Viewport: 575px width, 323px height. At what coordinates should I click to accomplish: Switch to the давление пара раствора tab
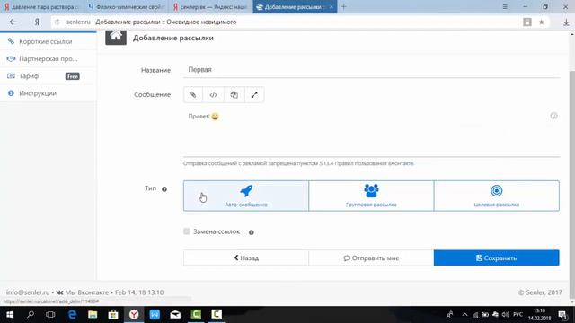(x=42, y=6)
